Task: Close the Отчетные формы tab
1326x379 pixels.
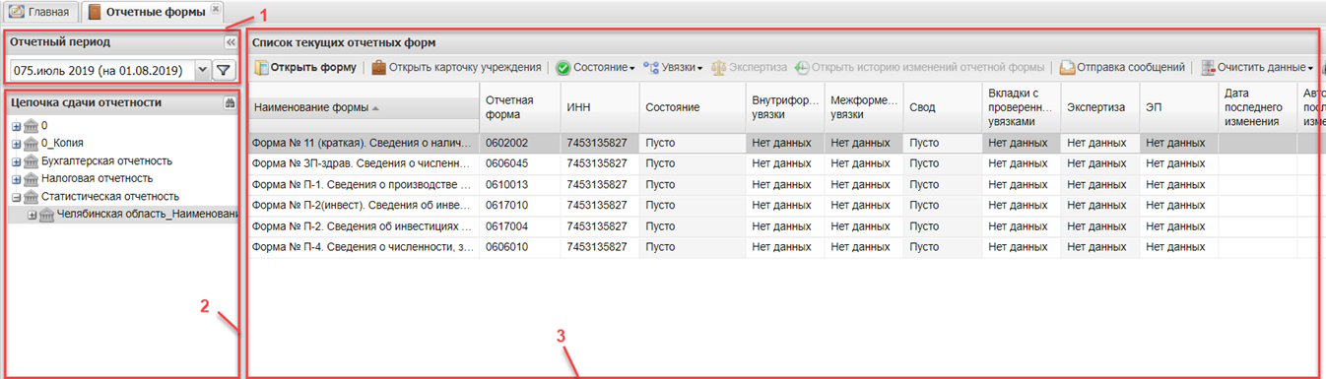Action: pos(215,9)
